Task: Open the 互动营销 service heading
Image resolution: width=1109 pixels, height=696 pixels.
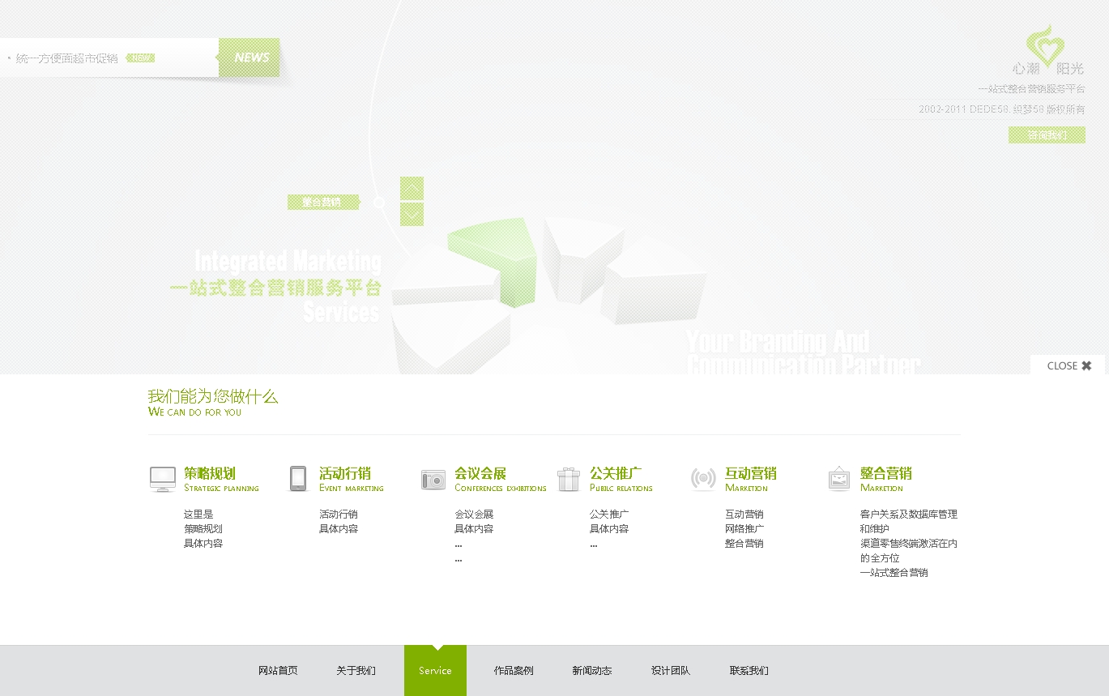Action: (751, 473)
